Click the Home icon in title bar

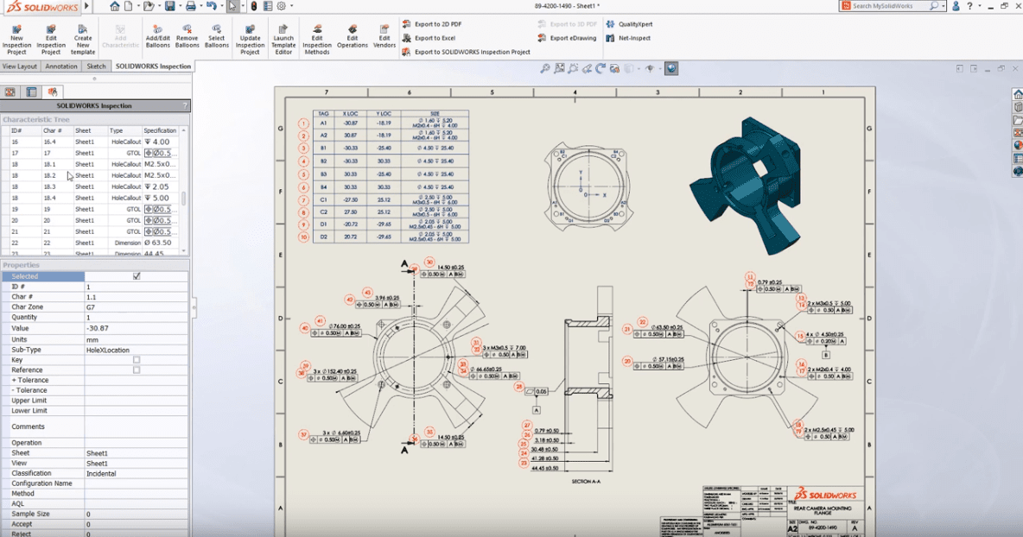click(x=115, y=6)
